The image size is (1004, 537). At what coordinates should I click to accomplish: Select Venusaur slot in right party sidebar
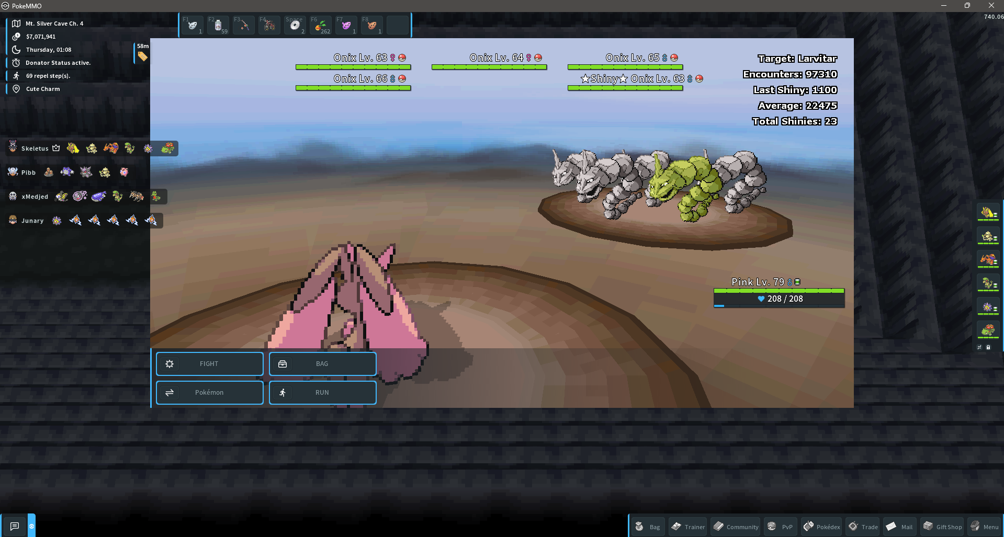click(988, 330)
